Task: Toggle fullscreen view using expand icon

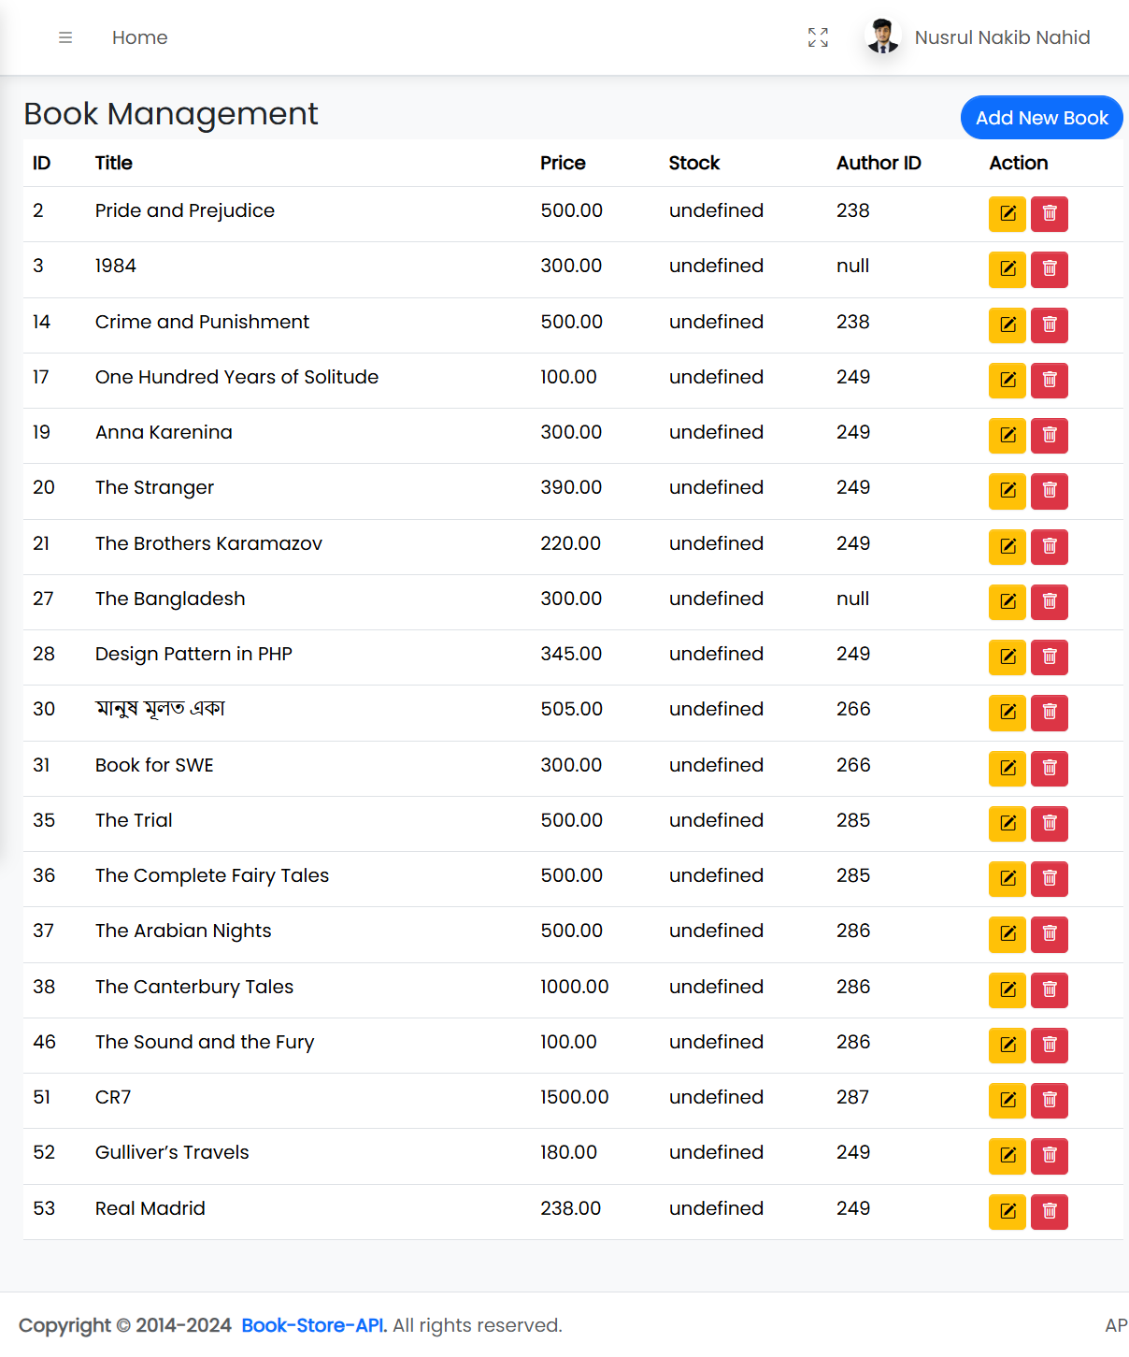Action: pyautogui.click(x=818, y=37)
